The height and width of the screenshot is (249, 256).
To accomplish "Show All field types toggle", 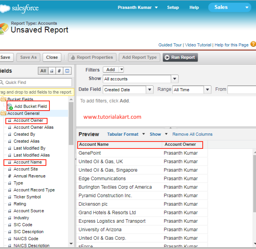I will (43, 71).
